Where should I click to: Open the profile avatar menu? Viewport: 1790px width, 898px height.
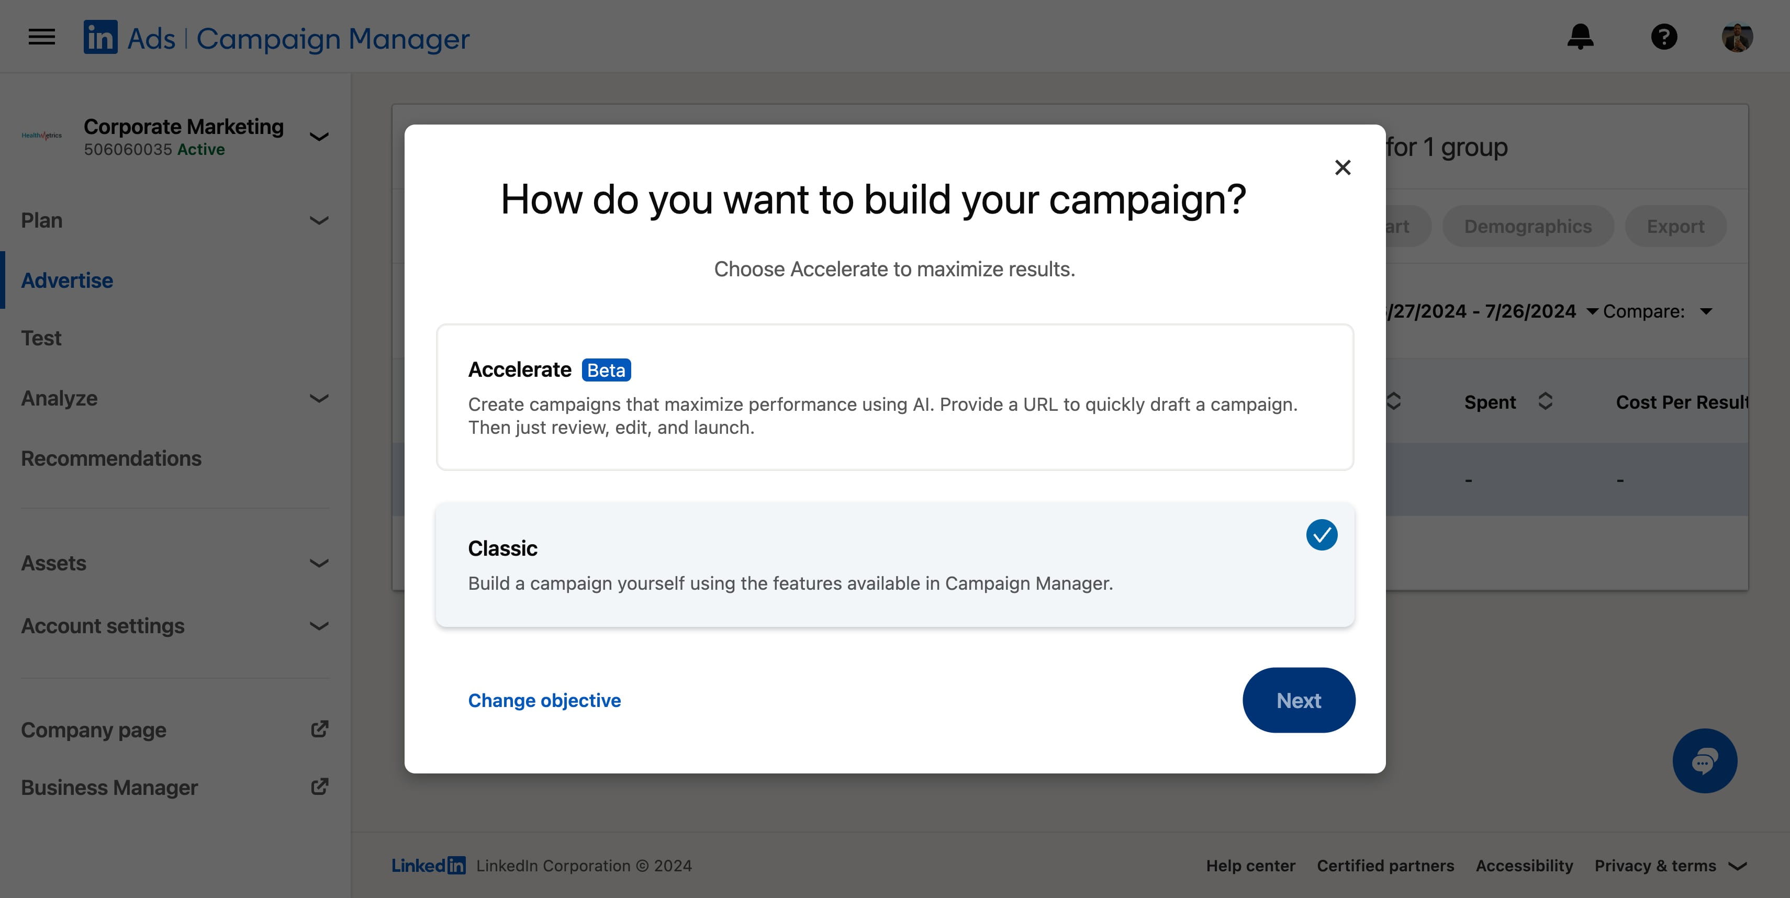(1737, 37)
